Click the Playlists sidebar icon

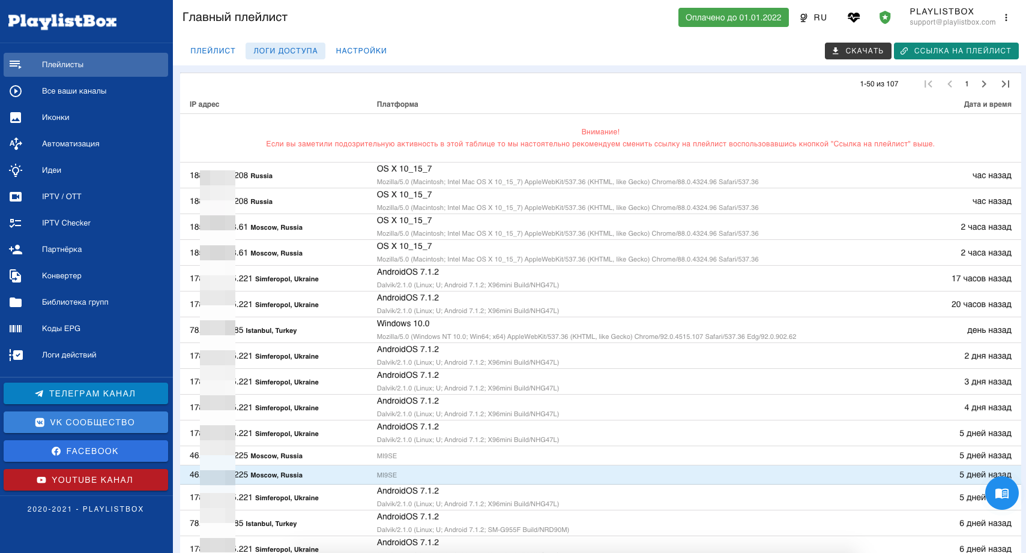(x=16, y=65)
